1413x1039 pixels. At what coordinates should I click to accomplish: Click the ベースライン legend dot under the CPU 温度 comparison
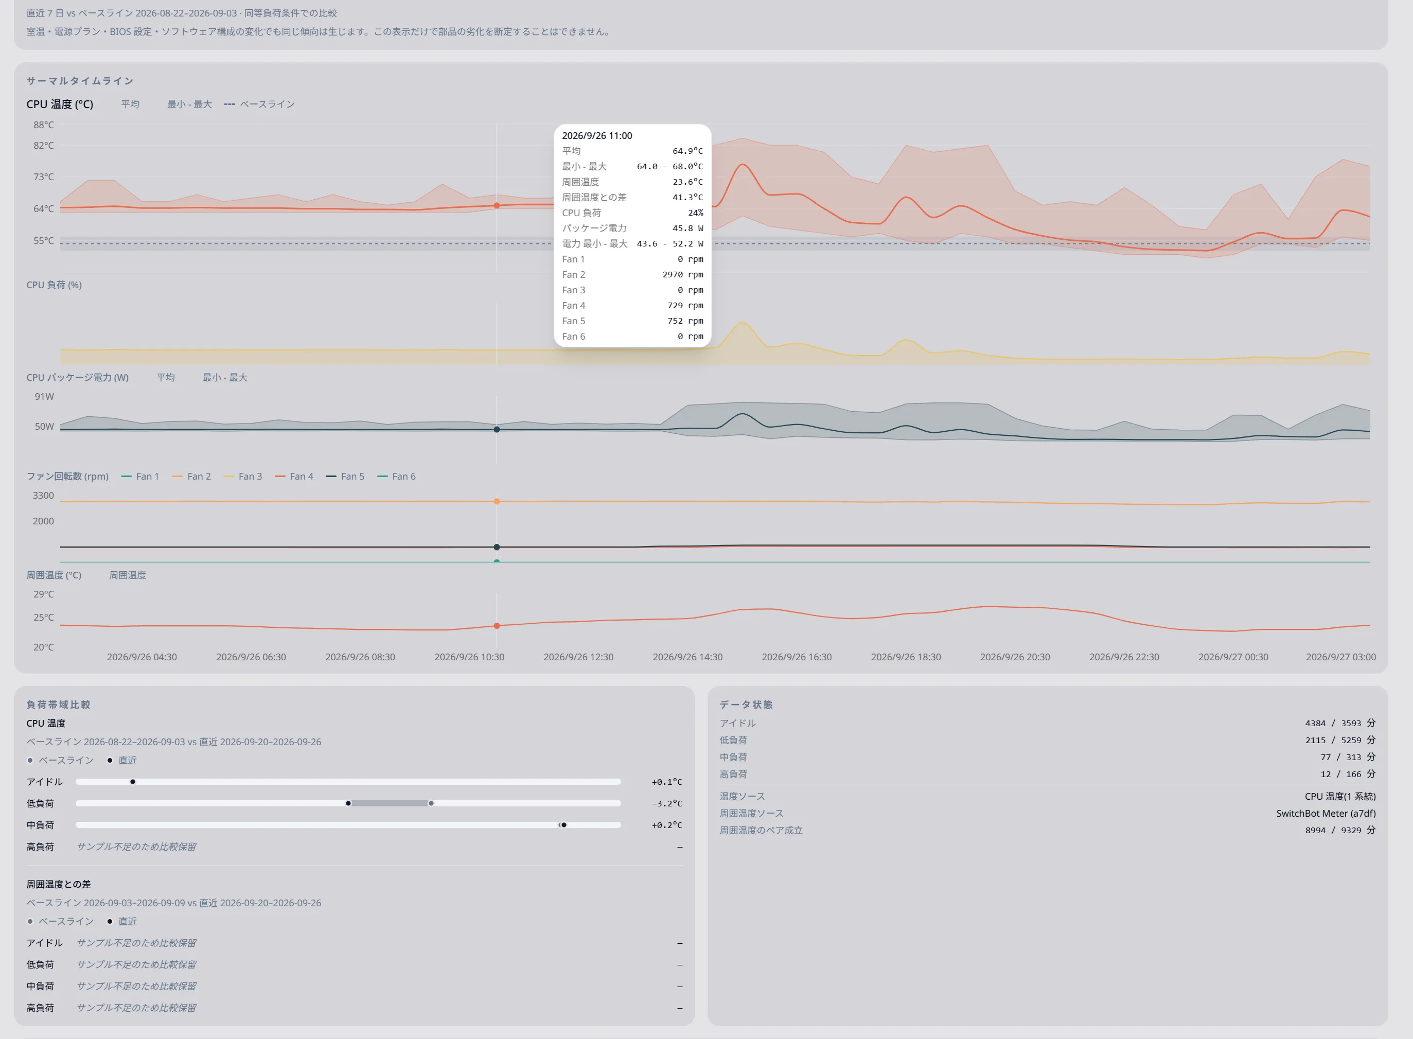[30, 761]
